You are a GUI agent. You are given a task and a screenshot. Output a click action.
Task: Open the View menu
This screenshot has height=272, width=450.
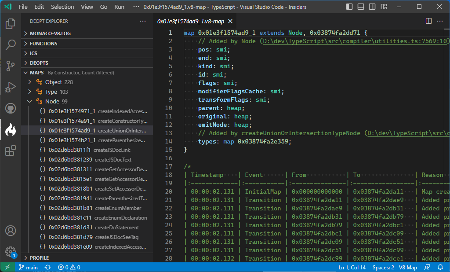pos(87,7)
